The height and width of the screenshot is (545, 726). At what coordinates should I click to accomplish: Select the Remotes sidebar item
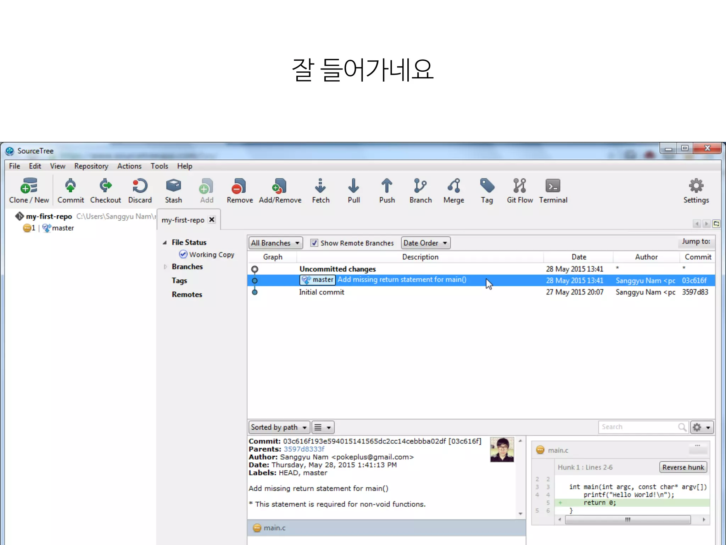[187, 294]
